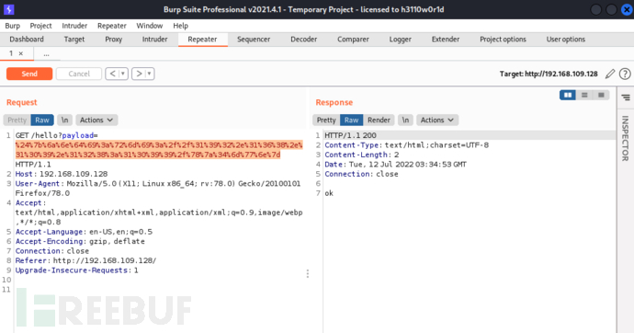Switch to the Sequencer tab

point(254,40)
